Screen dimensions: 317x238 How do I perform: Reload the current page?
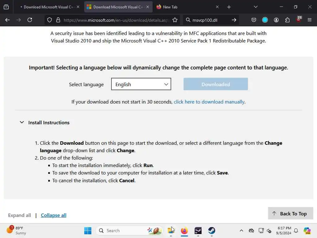coord(30,20)
